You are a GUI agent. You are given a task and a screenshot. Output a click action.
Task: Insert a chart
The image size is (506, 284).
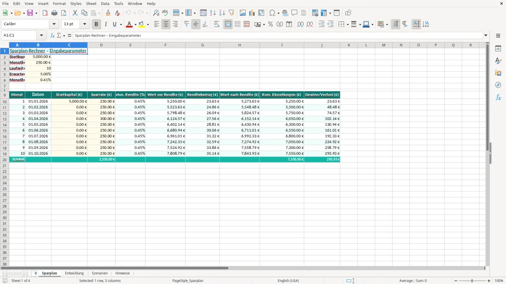pyautogui.click(x=252, y=13)
